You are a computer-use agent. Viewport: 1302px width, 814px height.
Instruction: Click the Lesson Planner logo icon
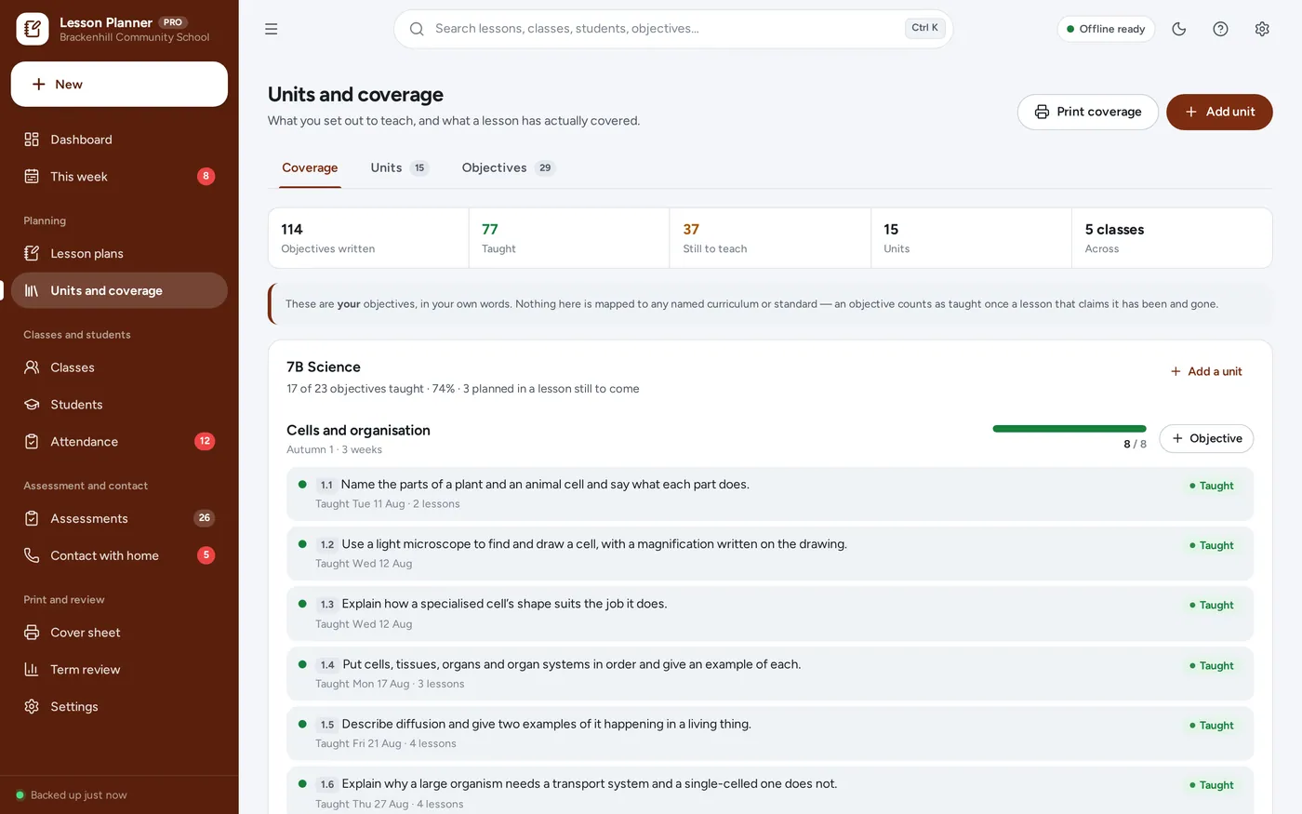coord(33,29)
